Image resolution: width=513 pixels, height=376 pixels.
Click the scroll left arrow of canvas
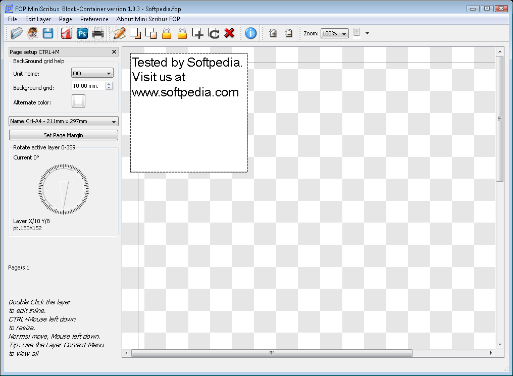(127, 353)
